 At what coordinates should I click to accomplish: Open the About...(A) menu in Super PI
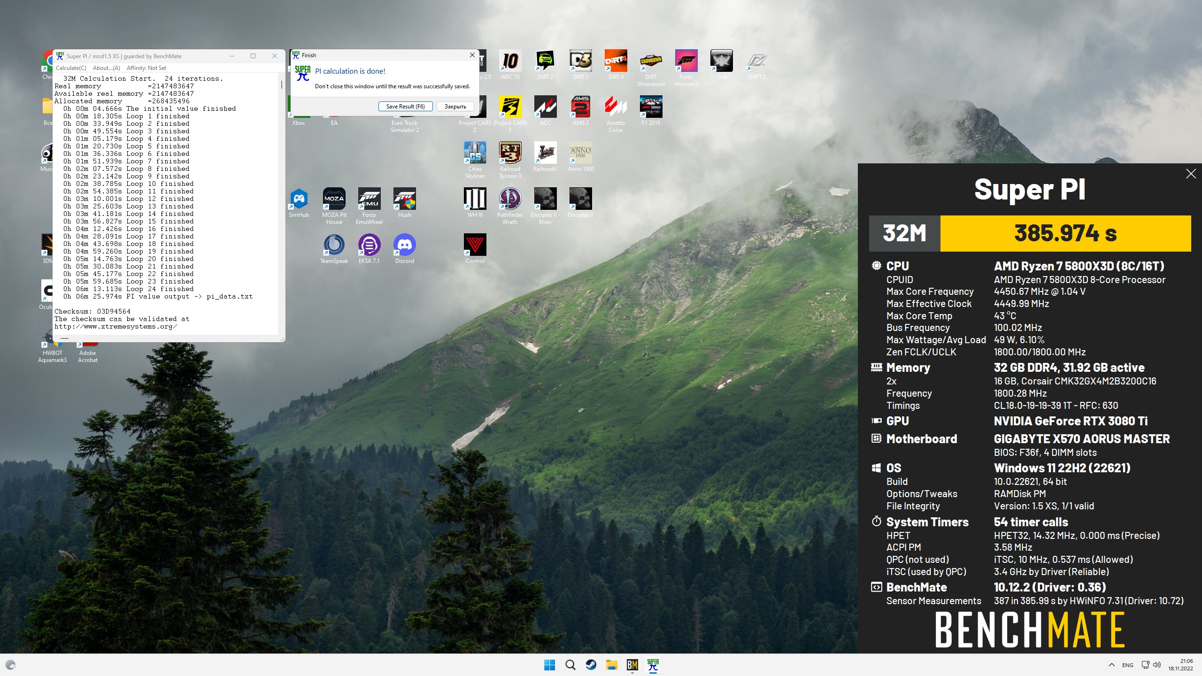[x=107, y=68]
